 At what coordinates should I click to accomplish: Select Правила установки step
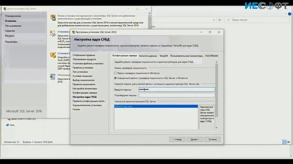[83, 68]
